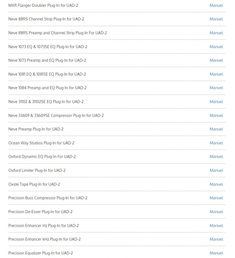Open Manuel for Neve 1073 EQ & 1073SE EQ
The height and width of the screenshot is (258, 235).
[216, 47]
